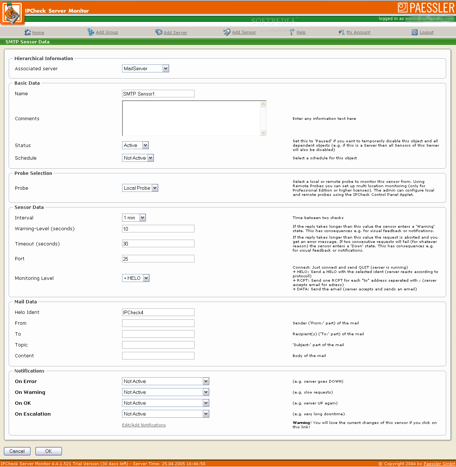
Task: Click the Warning-Level seconds field
Action: (x=158, y=229)
